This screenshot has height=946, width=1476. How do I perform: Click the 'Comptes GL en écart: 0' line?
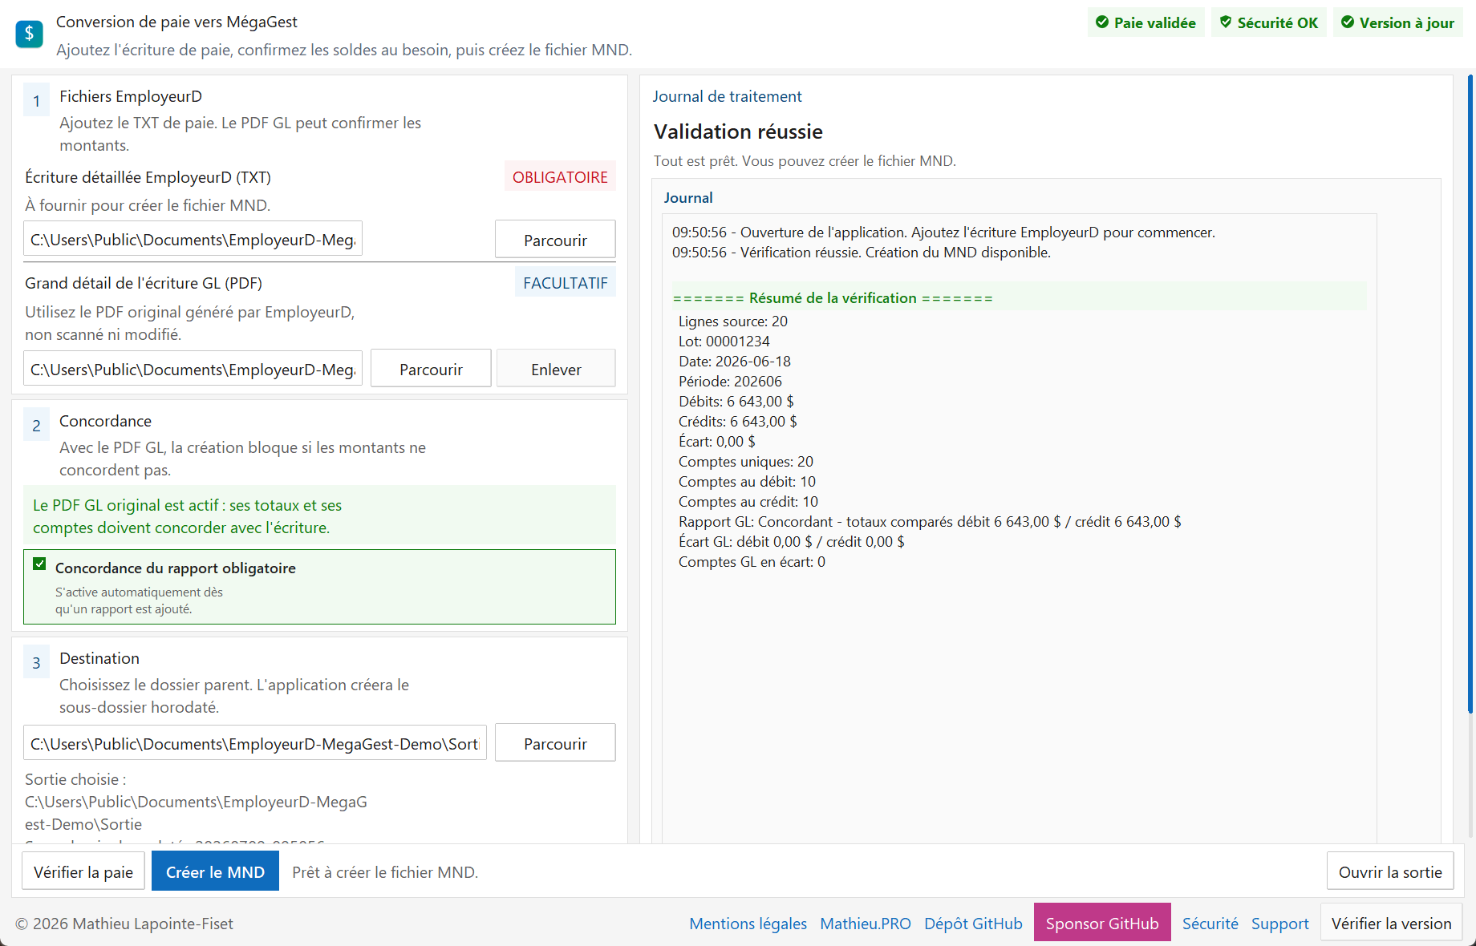(x=752, y=562)
